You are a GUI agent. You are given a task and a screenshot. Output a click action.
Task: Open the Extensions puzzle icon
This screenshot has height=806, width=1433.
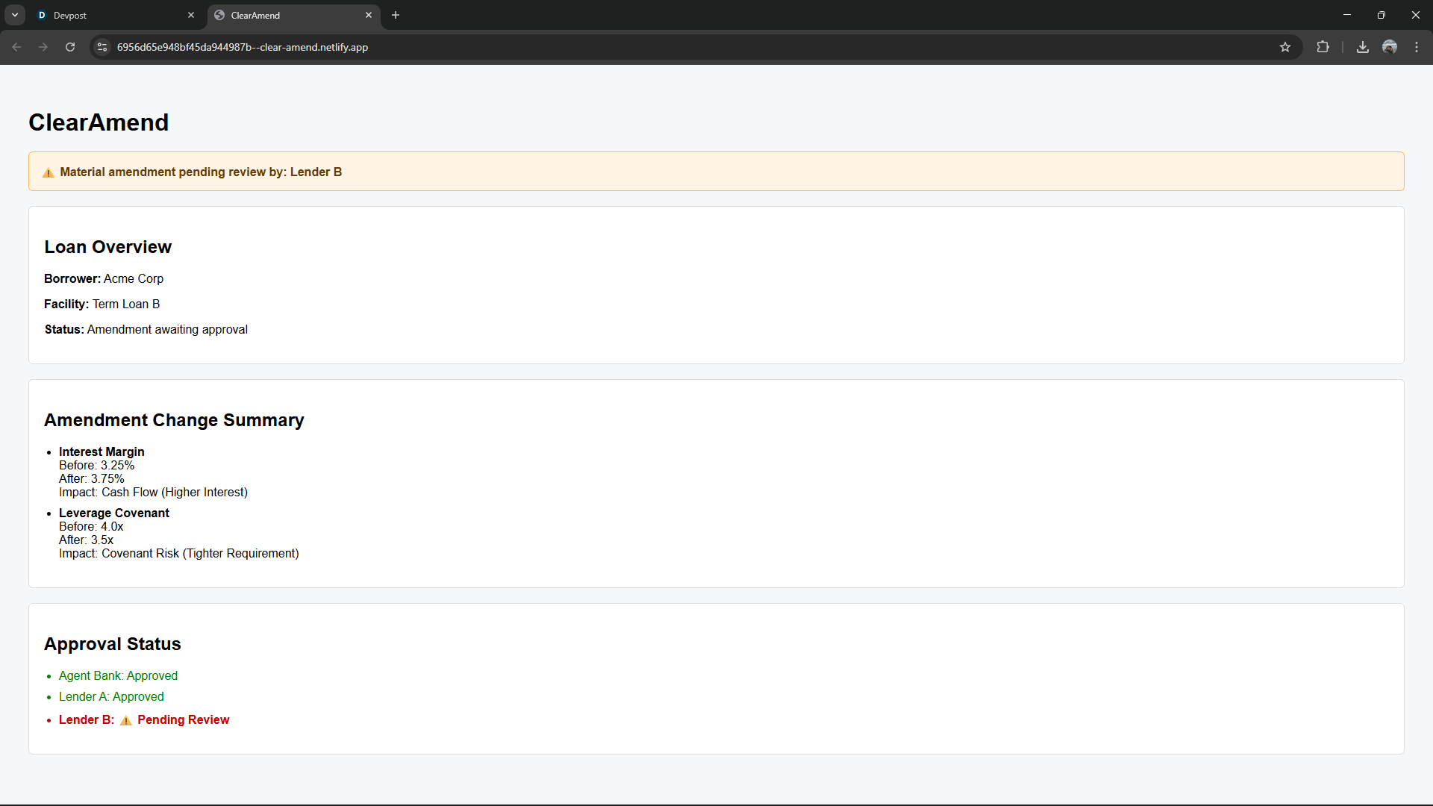1323,47
